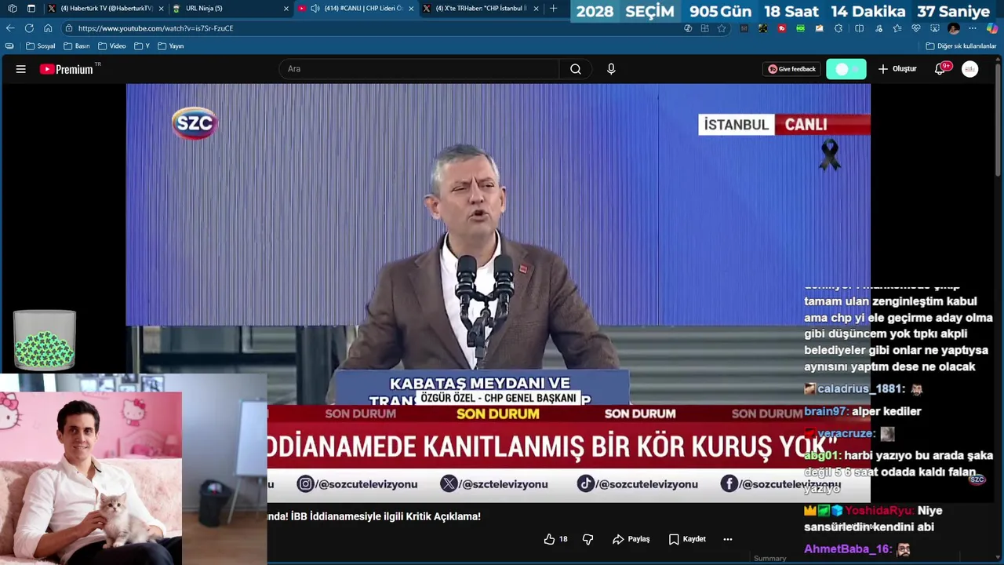
Task: Open Edge profile picture menu
Action: (954, 28)
